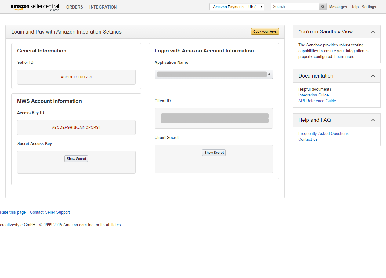Screen dimensions: 386x278
Task: Click the Copy your keys button
Action: pos(265,31)
